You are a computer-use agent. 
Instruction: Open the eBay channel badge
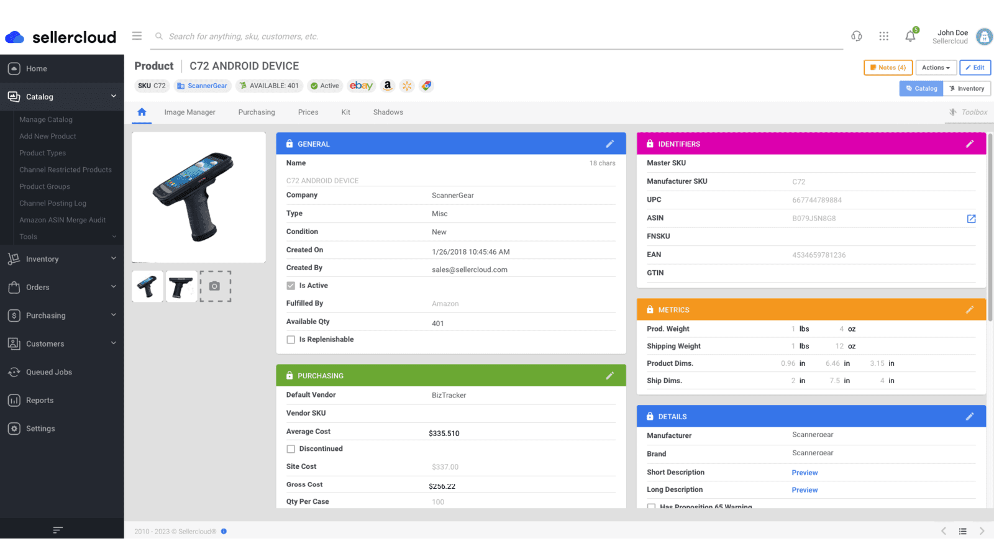(361, 86)
